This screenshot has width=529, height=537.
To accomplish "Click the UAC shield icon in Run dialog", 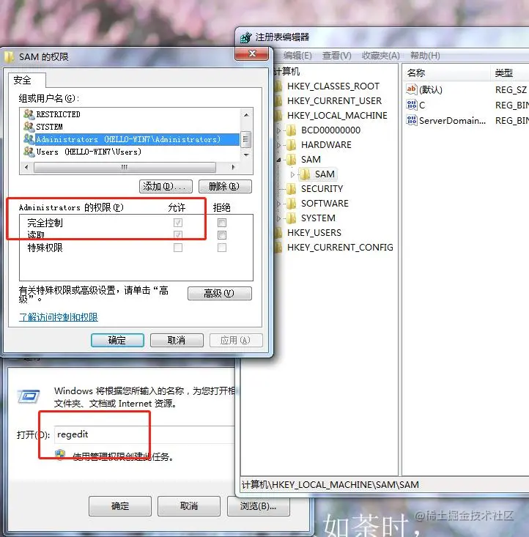I will [60, 454].
